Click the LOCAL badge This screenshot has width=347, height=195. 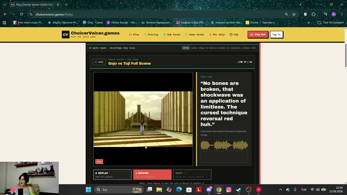[186, 48]
